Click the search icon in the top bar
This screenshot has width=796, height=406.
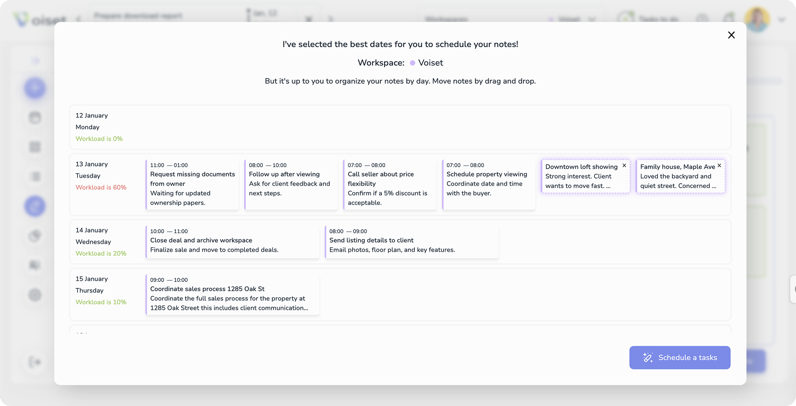(x=702, y=19)
